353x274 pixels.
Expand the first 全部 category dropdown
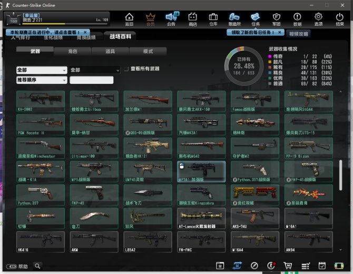(42, 70)
